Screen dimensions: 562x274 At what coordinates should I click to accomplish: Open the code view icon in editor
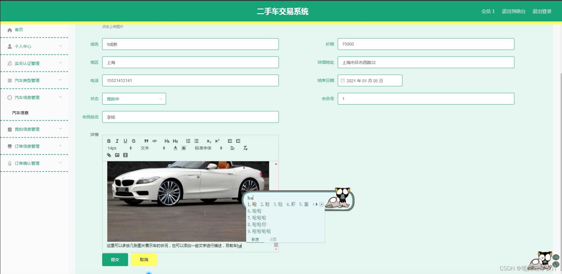pyautogui.click(x=155, y=141)
